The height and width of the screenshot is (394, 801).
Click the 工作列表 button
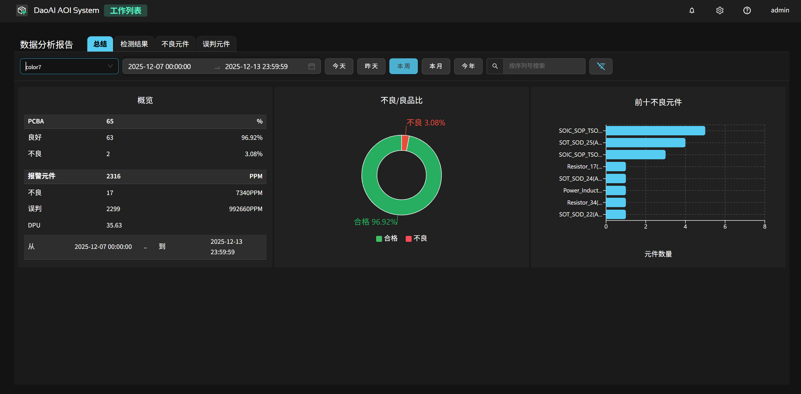[126, 11]
